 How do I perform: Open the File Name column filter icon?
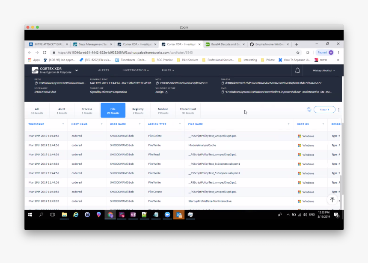click(x=288, y=124)
